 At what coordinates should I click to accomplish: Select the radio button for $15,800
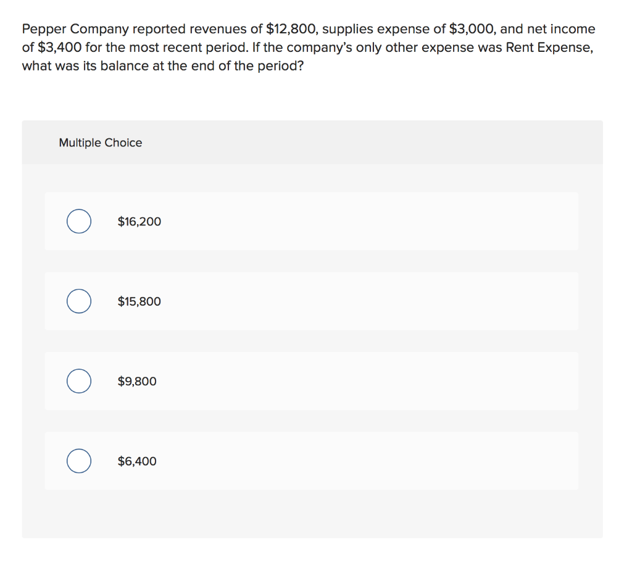coord(78,301)
